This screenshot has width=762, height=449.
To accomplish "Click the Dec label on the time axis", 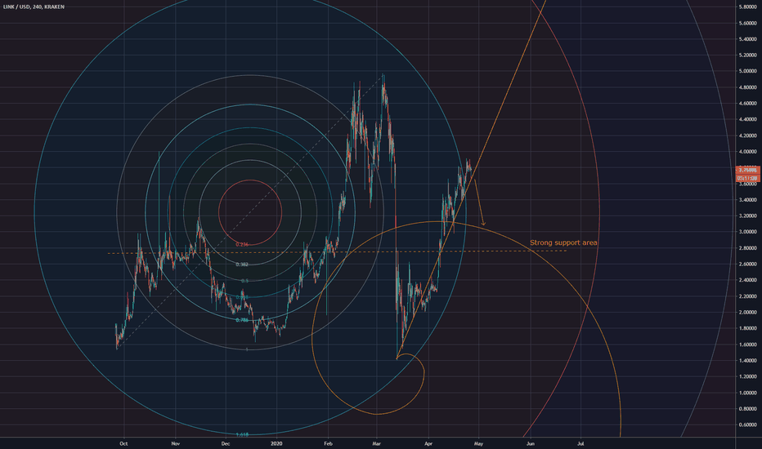I will (x=226, y=443).
